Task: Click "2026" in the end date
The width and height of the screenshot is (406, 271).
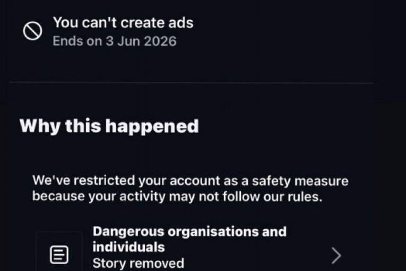Action: 160,41
